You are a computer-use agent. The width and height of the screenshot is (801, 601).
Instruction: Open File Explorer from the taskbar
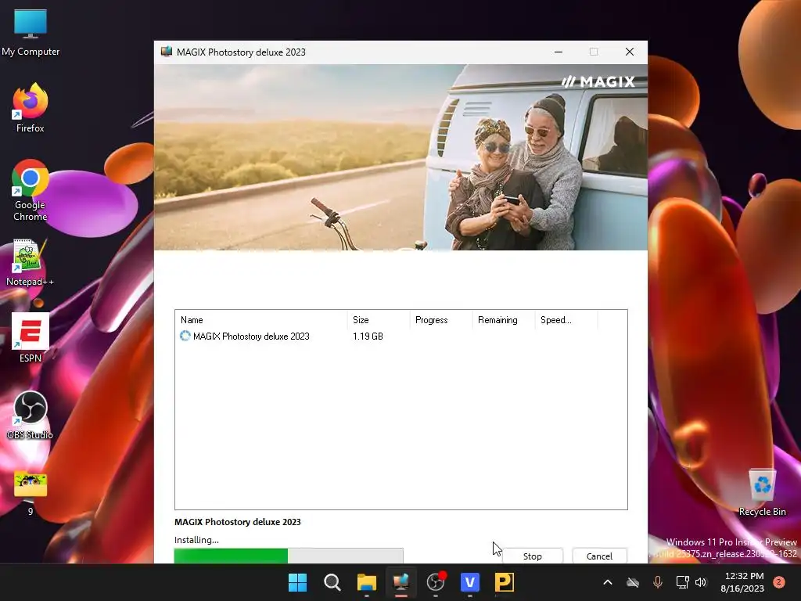tap(366, 582)
